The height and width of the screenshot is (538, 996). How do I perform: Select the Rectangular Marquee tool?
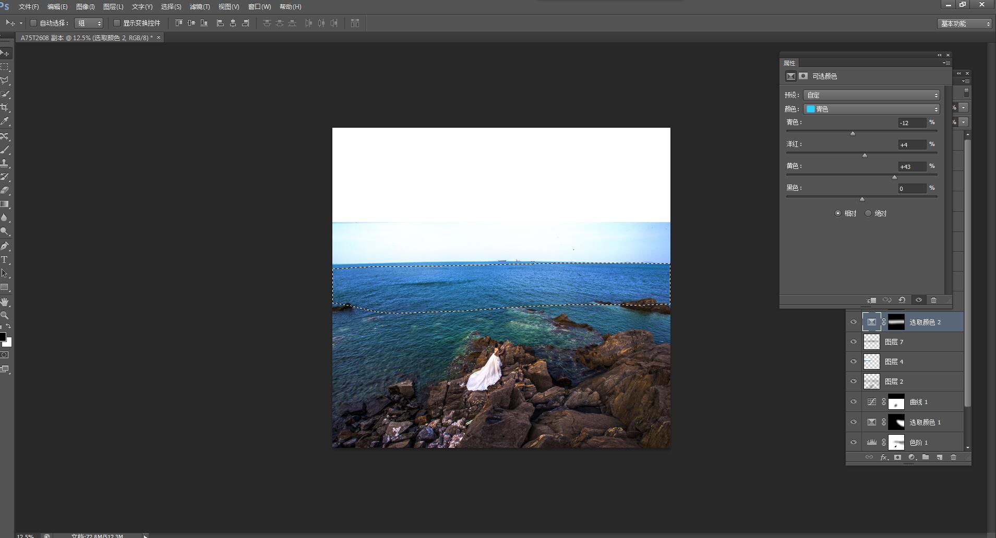point(5,67)
